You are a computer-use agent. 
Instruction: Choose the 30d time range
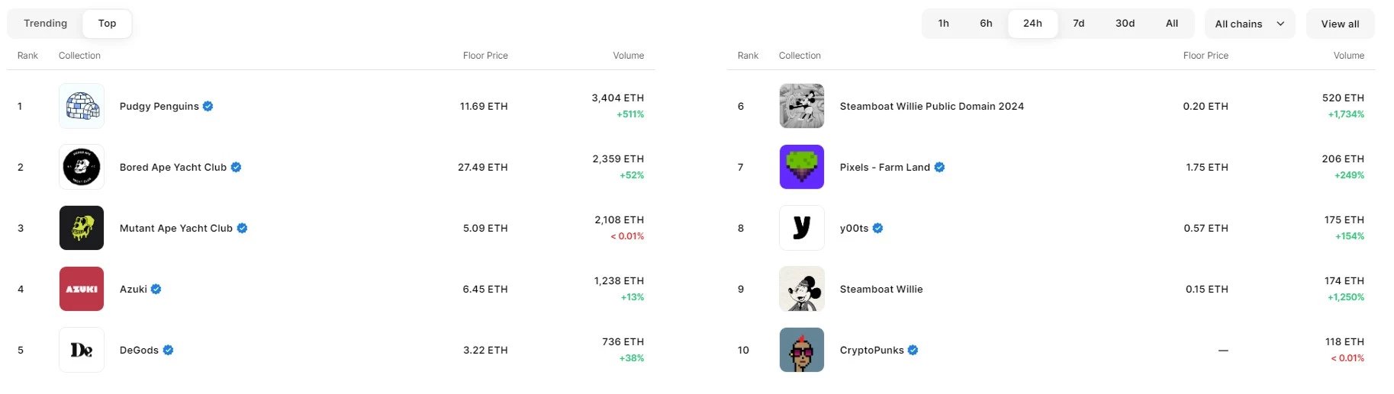(x=1125, y=24)
